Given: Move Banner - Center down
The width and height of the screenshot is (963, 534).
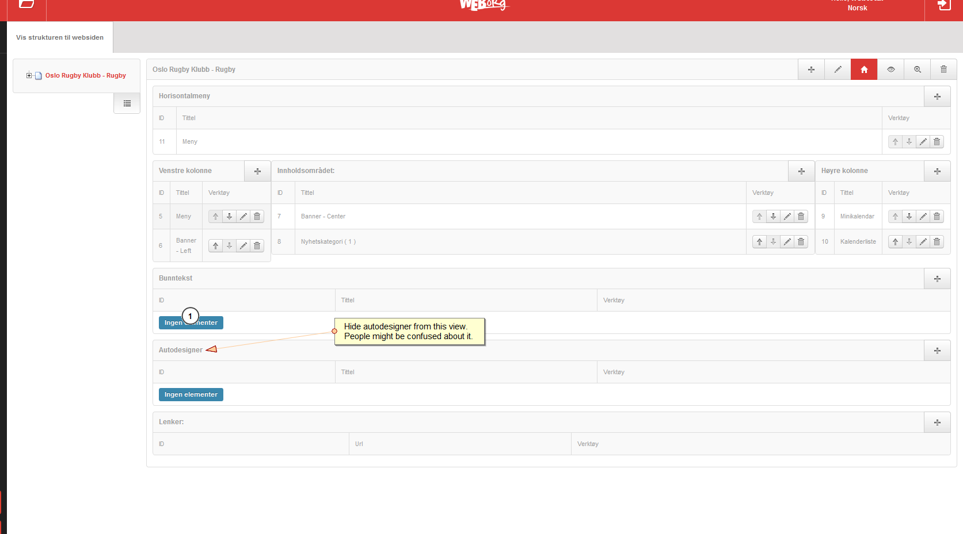Looking at the screenshot, I should (x=773, y=216).
